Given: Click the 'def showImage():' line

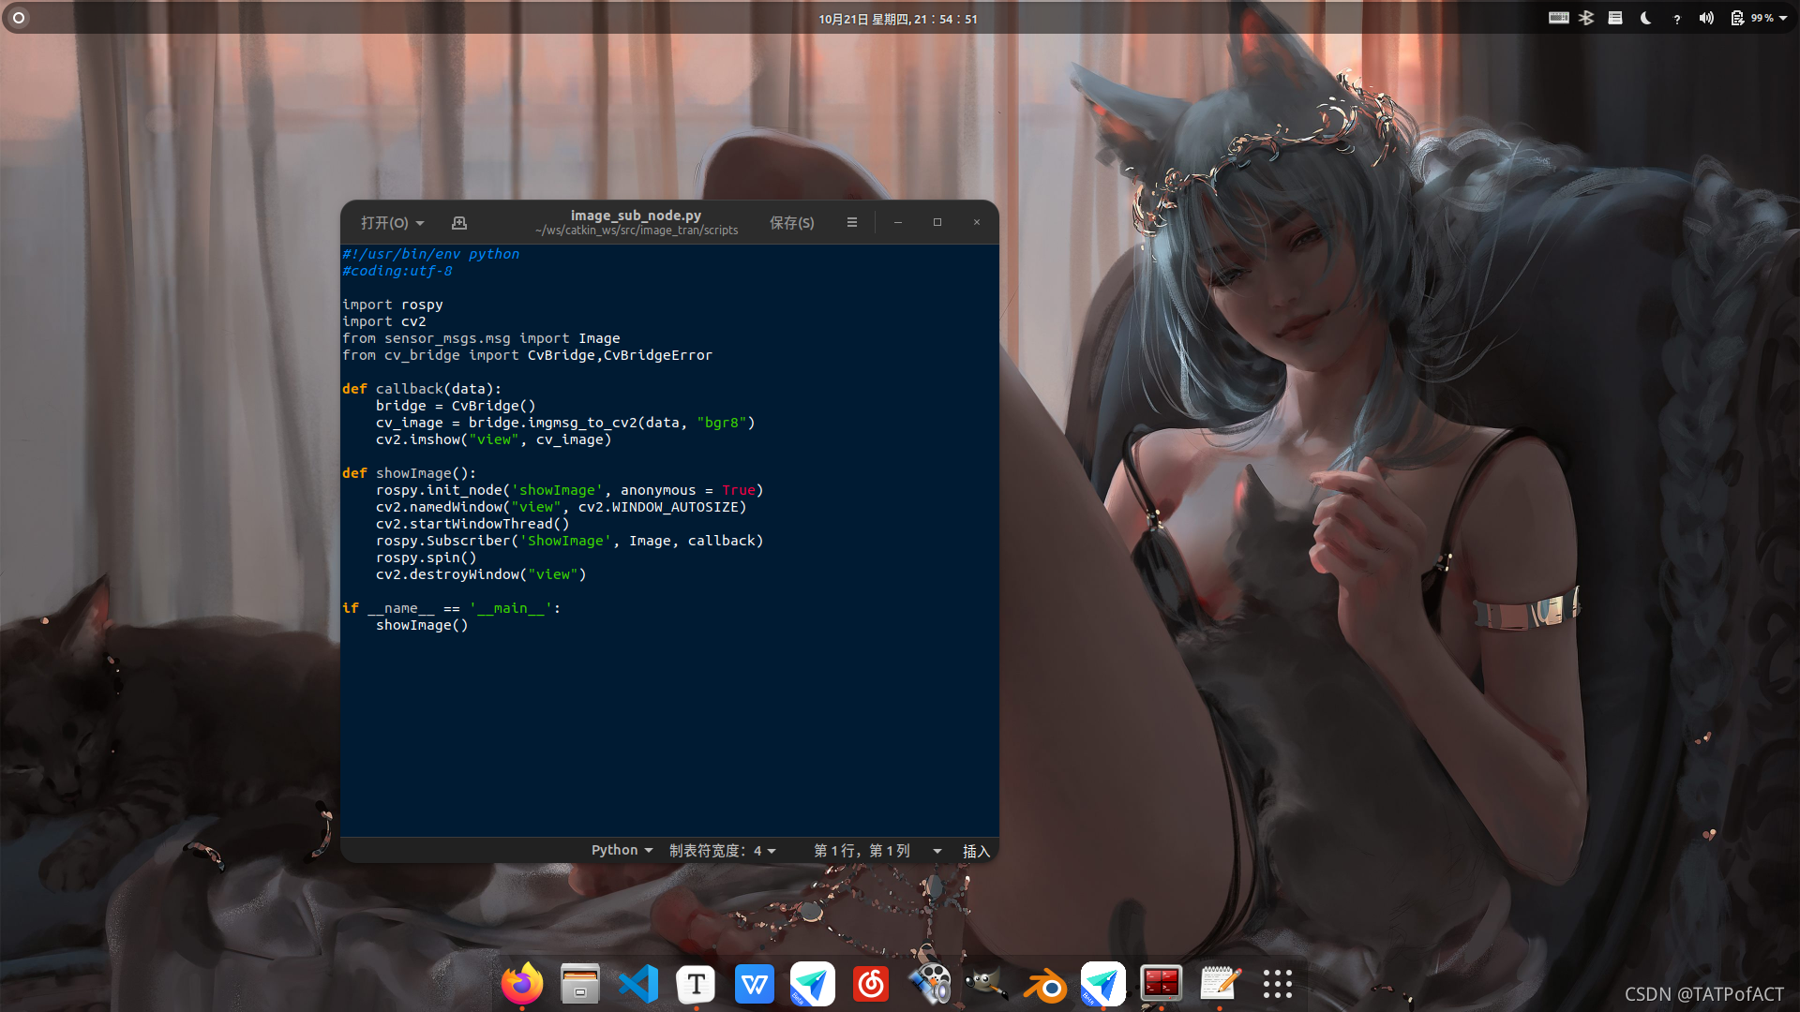Looking at the screenshot, I should (x=410, y=473).
